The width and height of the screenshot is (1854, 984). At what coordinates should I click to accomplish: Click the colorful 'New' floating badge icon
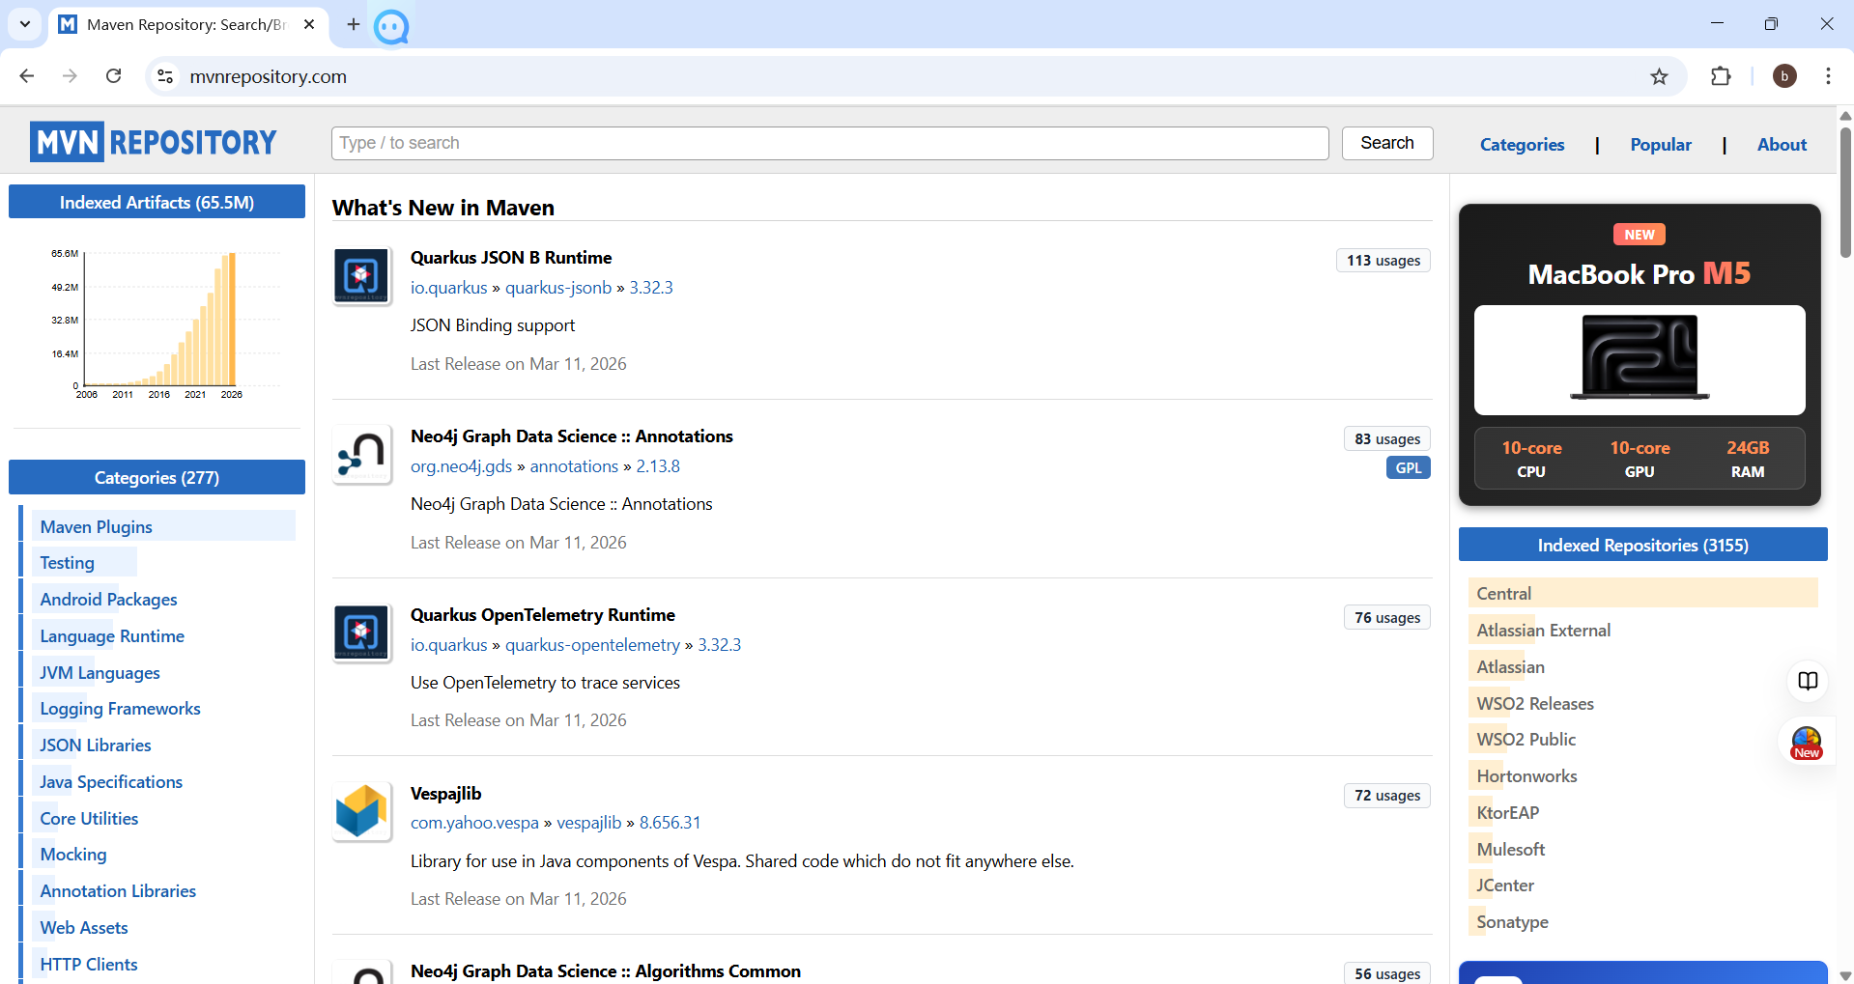tap(1807, 744)
